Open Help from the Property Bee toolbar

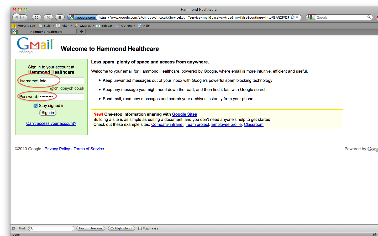click(144, 26)
